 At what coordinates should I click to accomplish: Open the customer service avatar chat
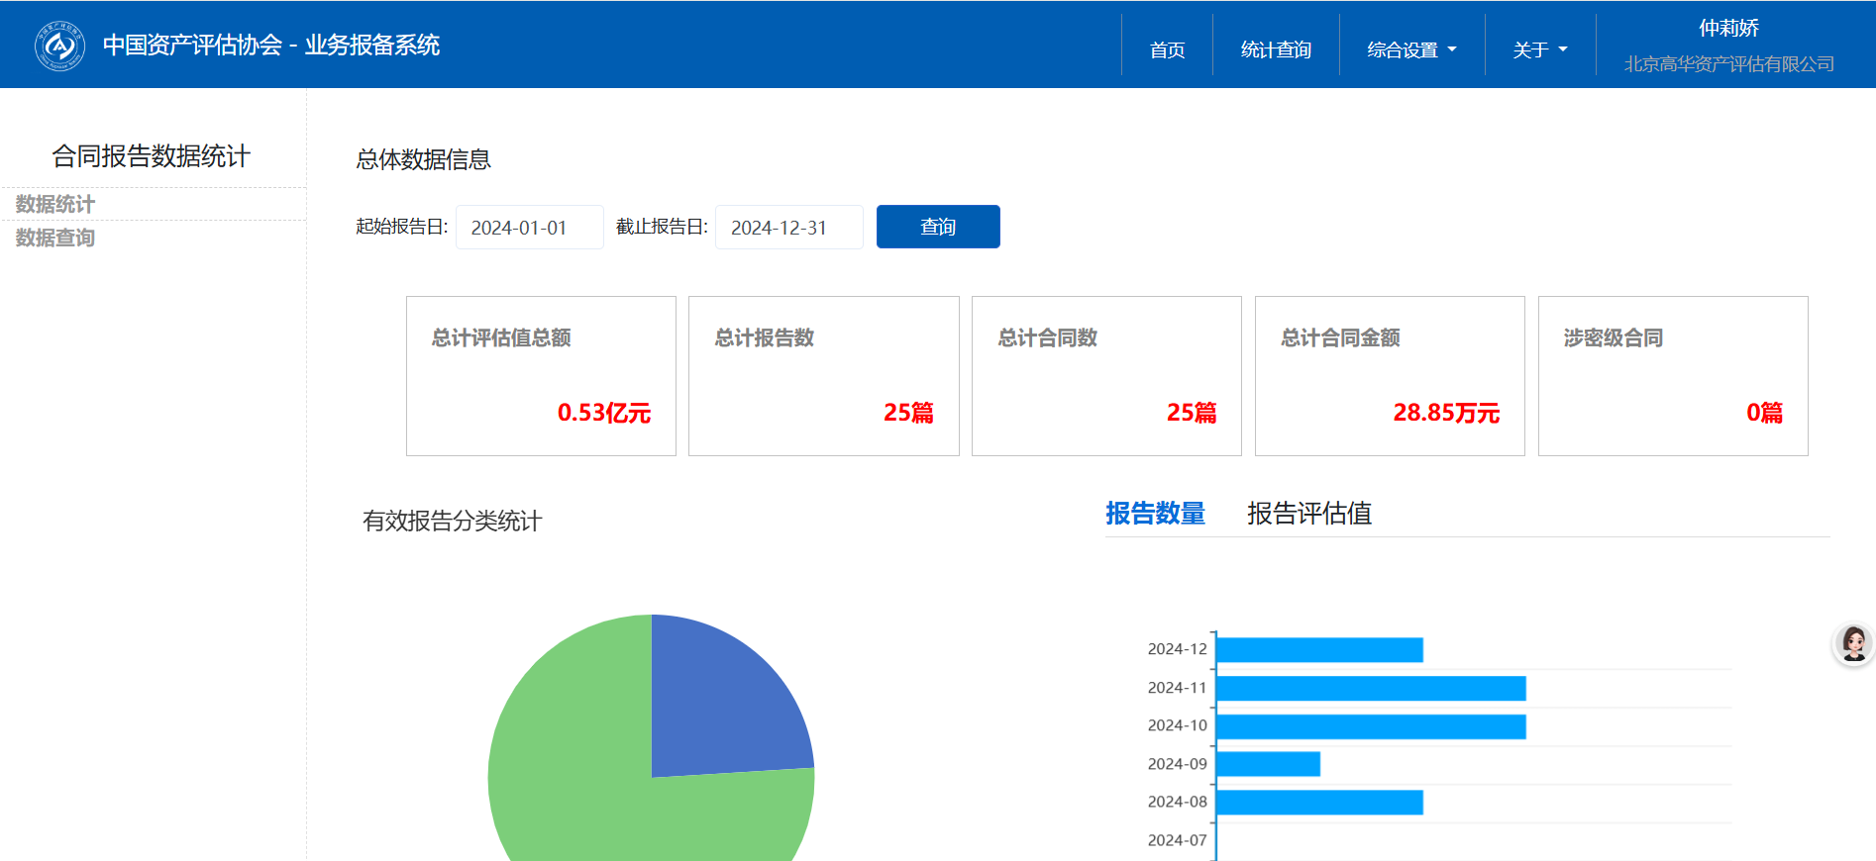point(1853,644)
